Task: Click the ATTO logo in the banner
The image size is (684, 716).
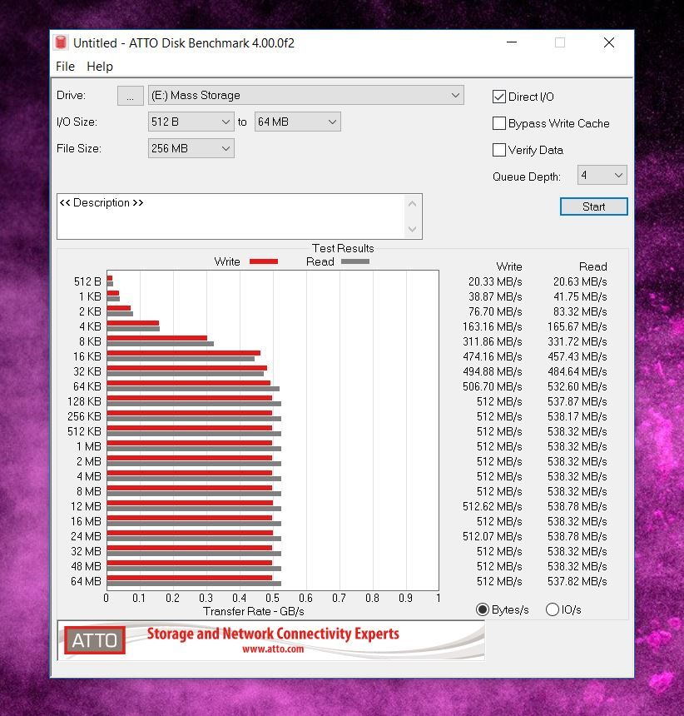Action: [95, 640]
